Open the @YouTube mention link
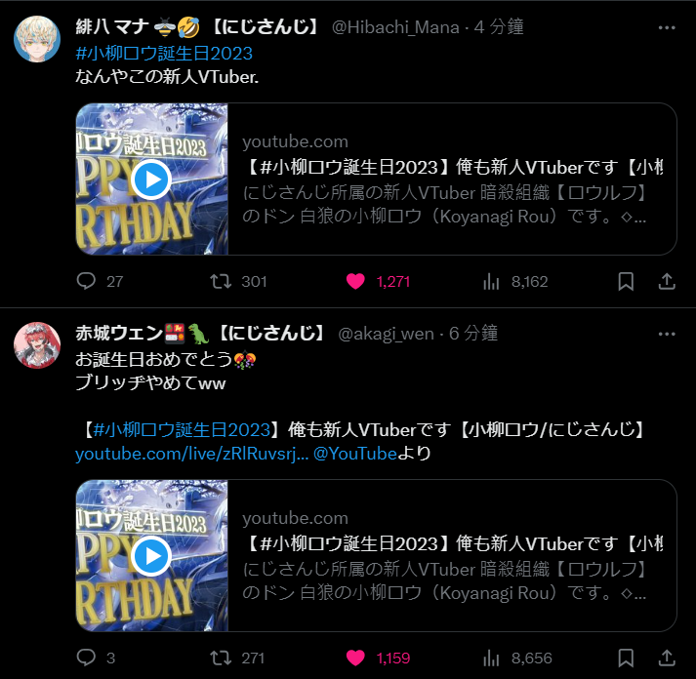 pyautogui.click(x=355, y=454)
